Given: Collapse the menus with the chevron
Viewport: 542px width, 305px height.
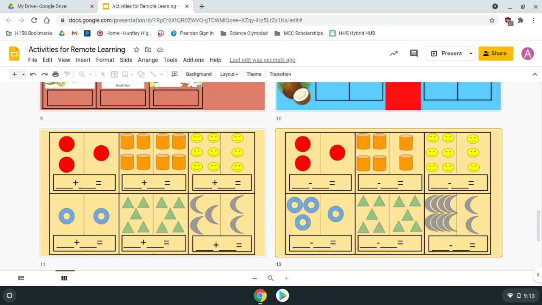Looking at the screenshot, I should [x=535, y=74].
